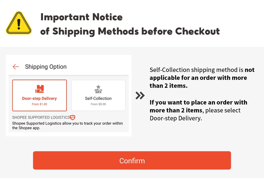
Task: Click the double chevron arrow icon
Action: (140, 96)
